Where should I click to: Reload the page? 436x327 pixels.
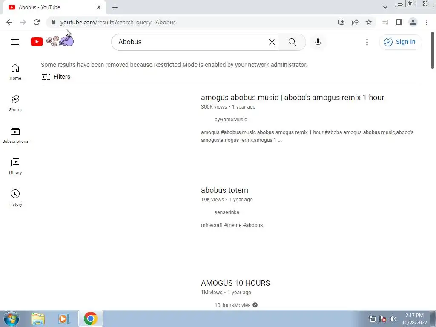(x=37, y=22)
